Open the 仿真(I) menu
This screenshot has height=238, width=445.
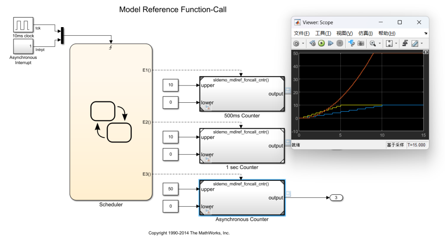[x=365, y=33]
